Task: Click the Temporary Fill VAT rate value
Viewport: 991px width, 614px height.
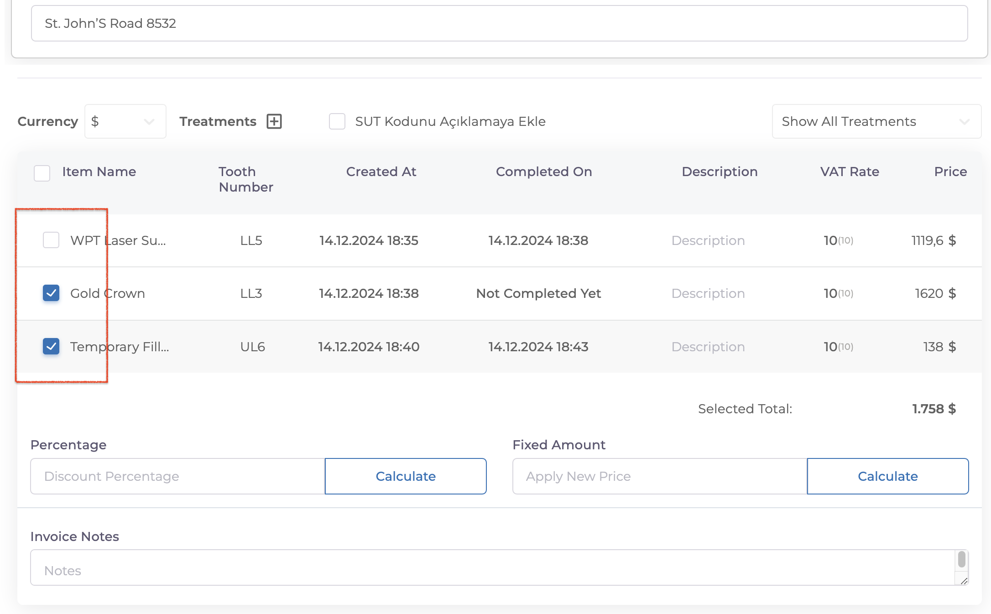Action: [x=838, y=347]
